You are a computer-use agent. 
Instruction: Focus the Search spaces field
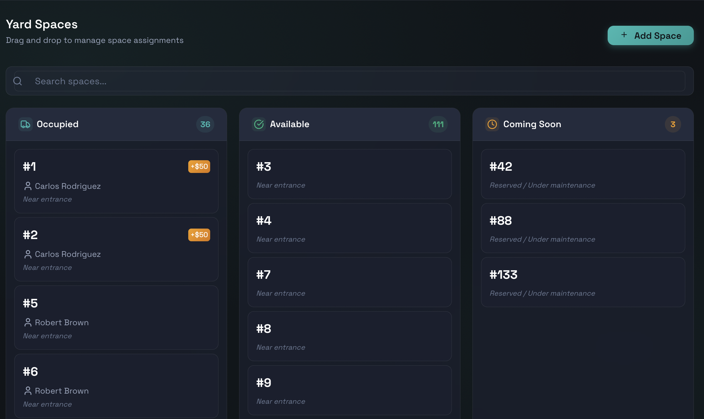(x=350, y=81)
